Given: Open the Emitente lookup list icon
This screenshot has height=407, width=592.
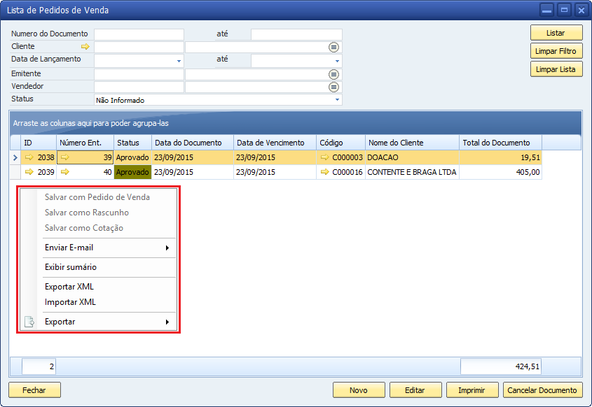Looking at the screenshot, I should point(333,74).
